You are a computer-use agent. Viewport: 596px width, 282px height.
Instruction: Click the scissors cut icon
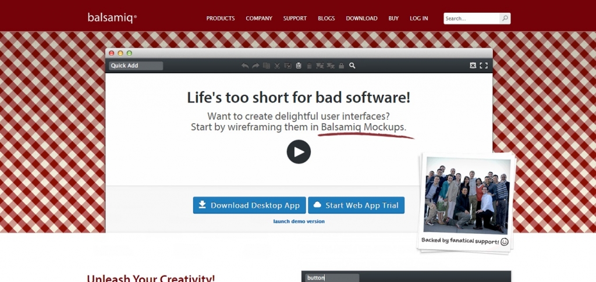click(x=277, y=66)
